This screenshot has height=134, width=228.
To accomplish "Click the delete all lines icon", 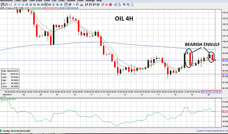I will pos(111,5).
